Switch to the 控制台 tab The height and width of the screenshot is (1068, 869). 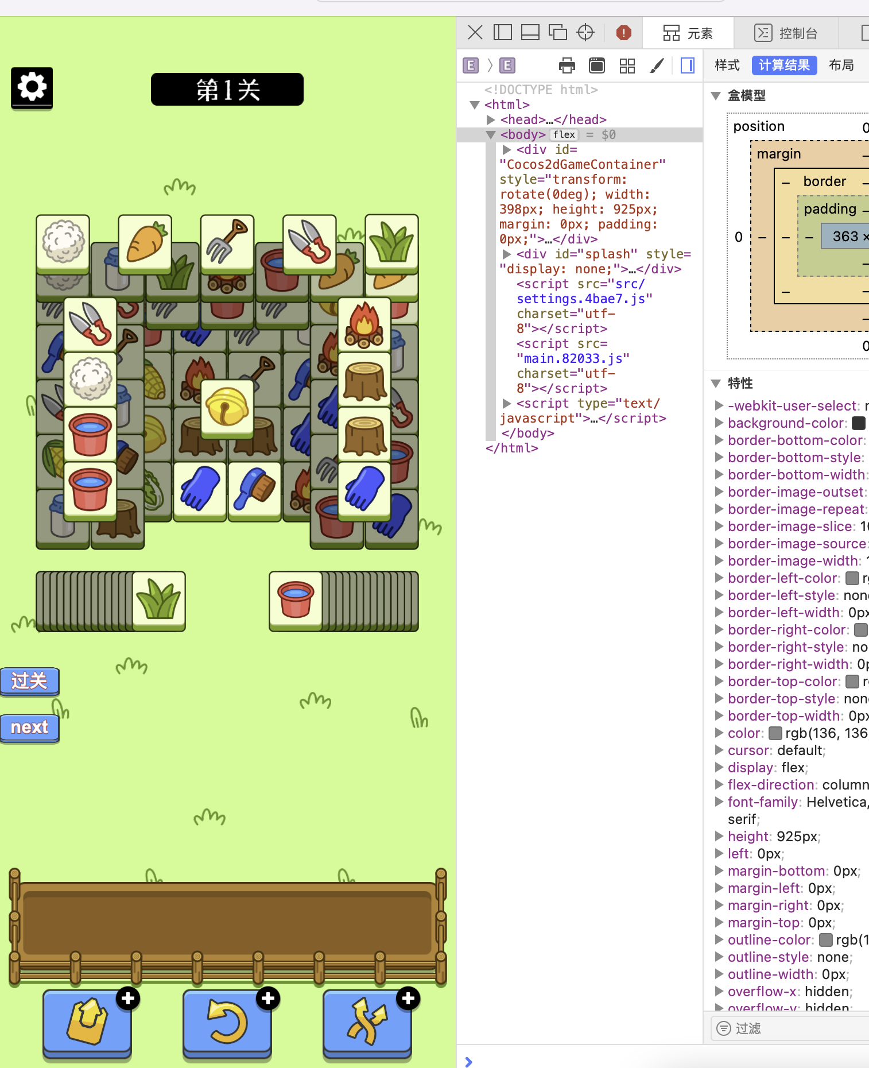(x=786, y=33)
